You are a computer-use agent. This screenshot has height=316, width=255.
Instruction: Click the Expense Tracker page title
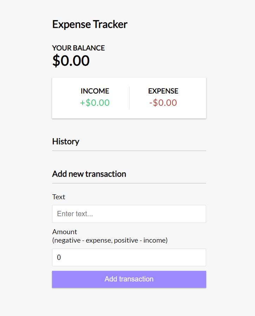(x=90, y=24)
